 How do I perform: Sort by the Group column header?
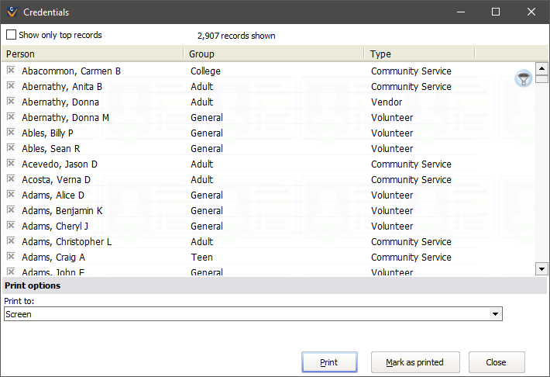tap(274, 54)
